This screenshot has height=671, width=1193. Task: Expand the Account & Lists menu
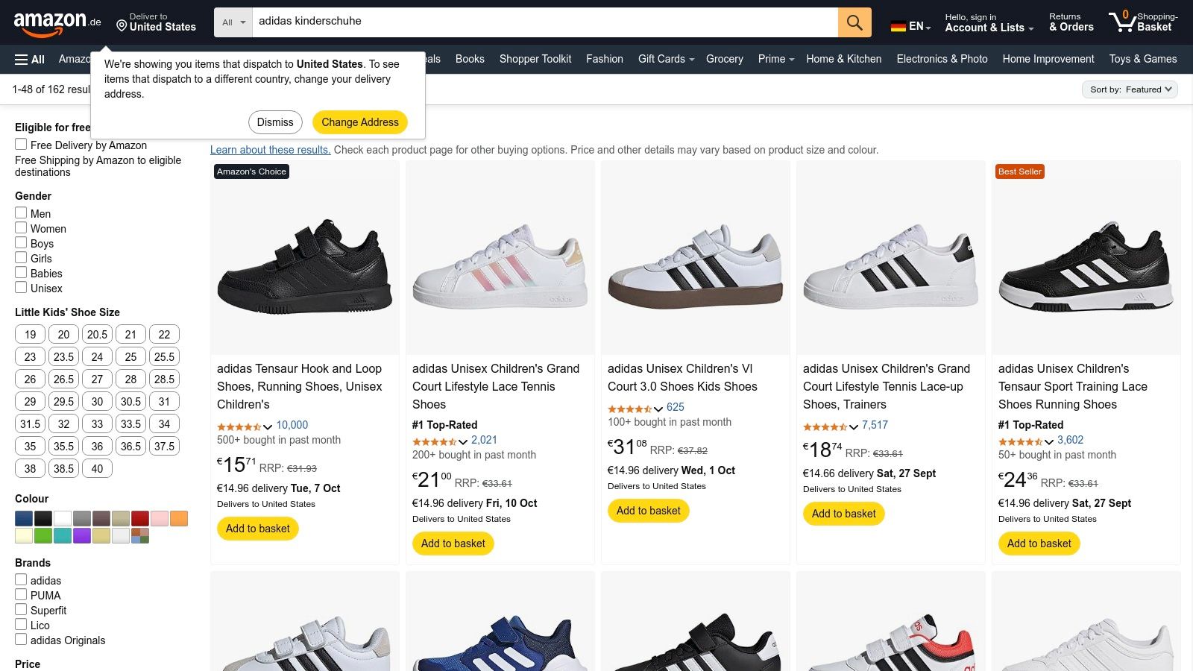[989, 22]
